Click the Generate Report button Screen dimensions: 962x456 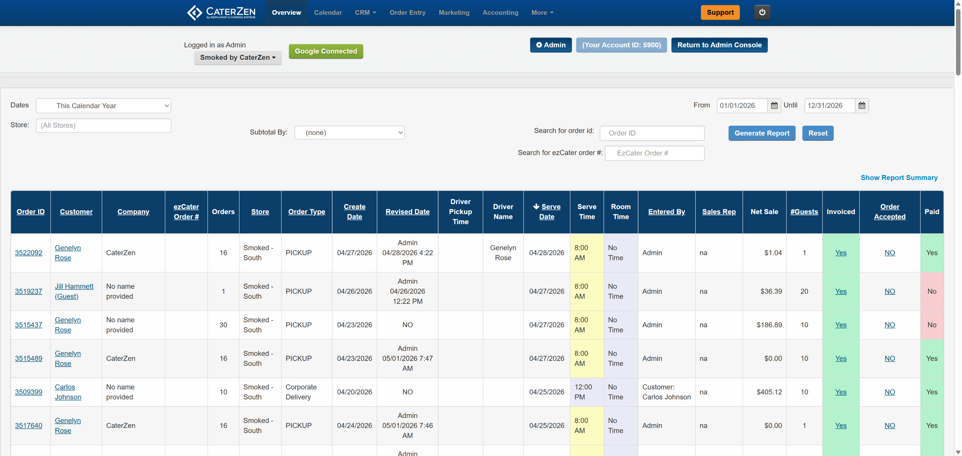pos(762,133)
